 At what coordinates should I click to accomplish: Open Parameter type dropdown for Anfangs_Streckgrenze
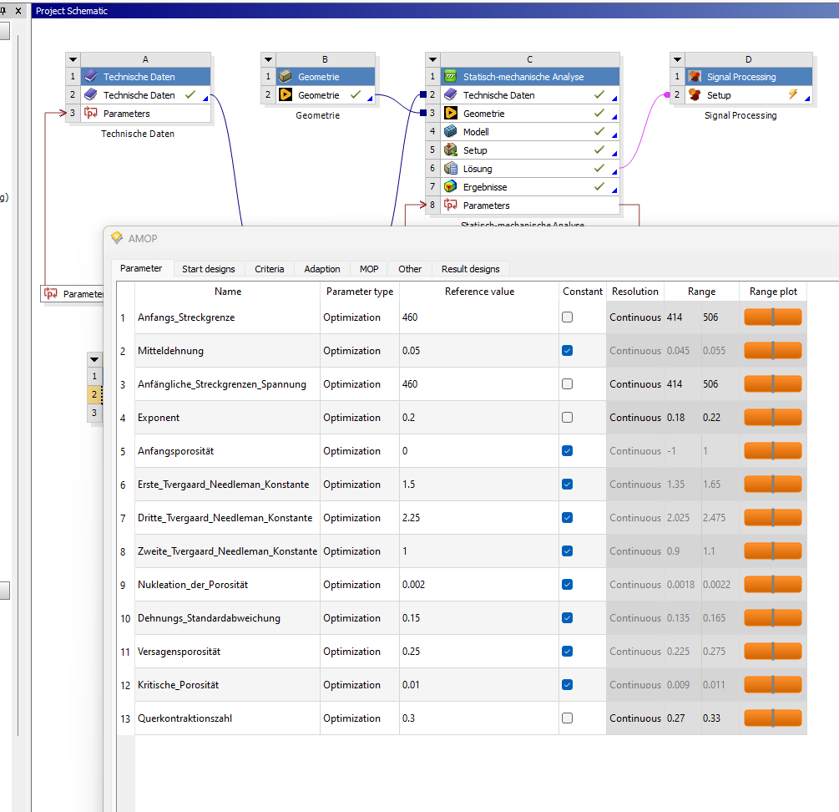359,317
